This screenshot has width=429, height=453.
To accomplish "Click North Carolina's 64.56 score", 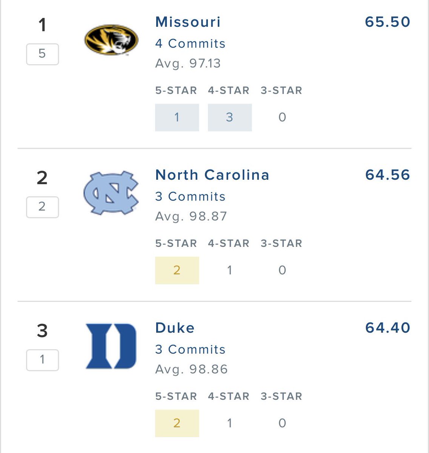I will tap(387, 175).
